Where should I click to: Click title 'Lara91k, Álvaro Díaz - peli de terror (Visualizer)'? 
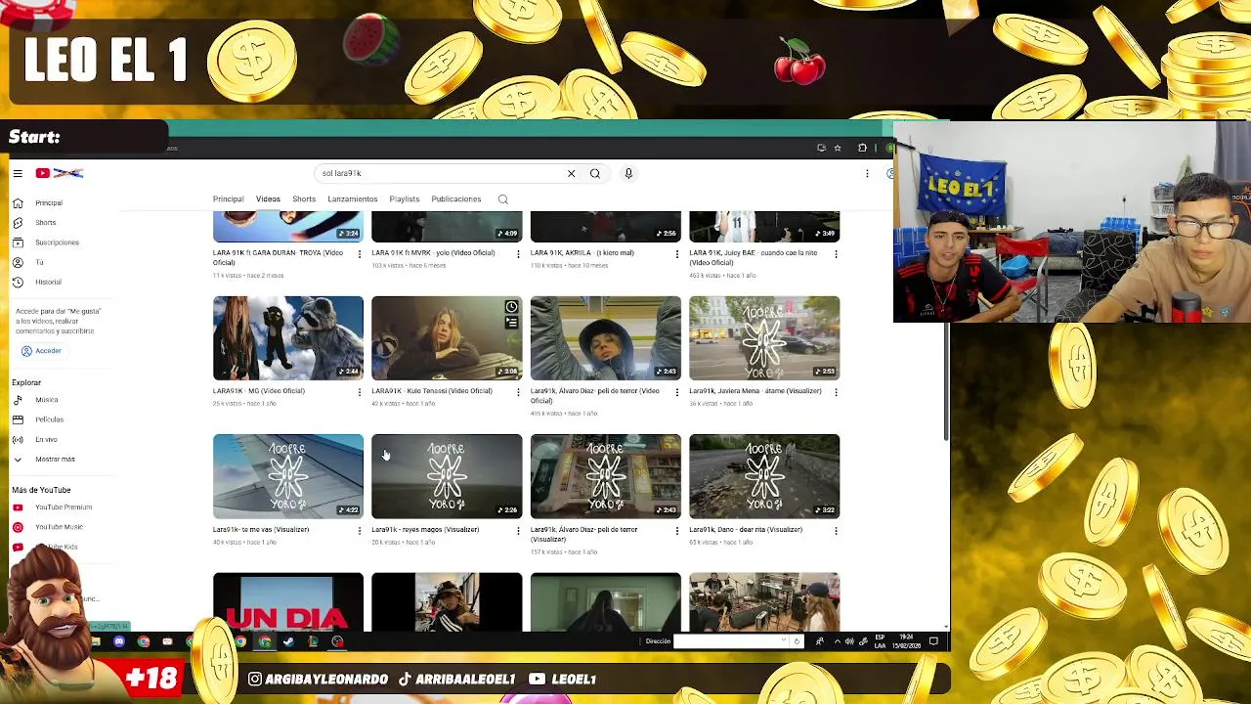583,534
